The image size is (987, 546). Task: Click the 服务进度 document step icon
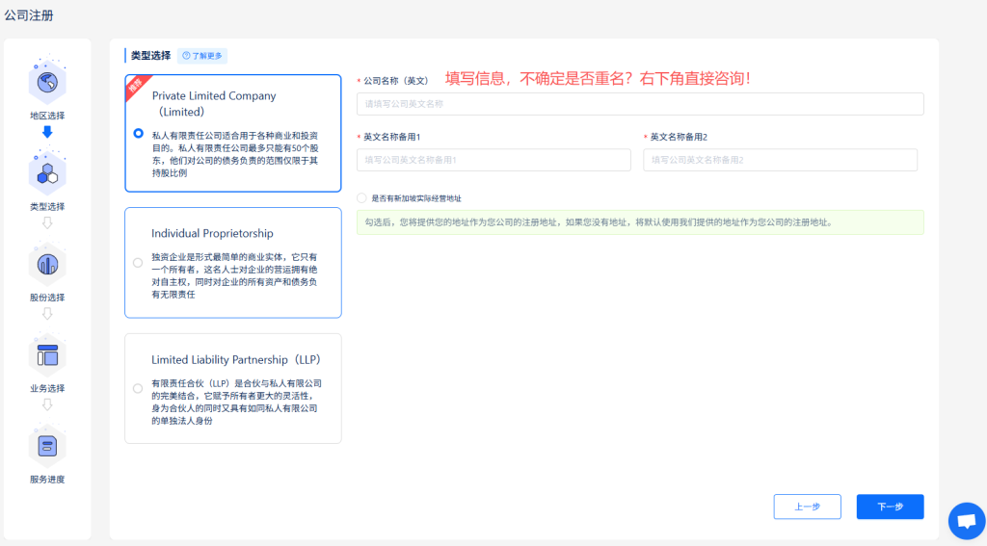(47, 447)
